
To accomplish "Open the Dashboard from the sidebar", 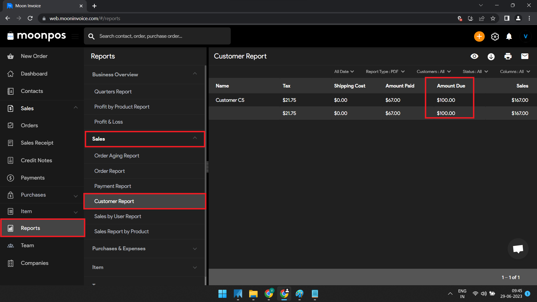I will tap(34, 74).
